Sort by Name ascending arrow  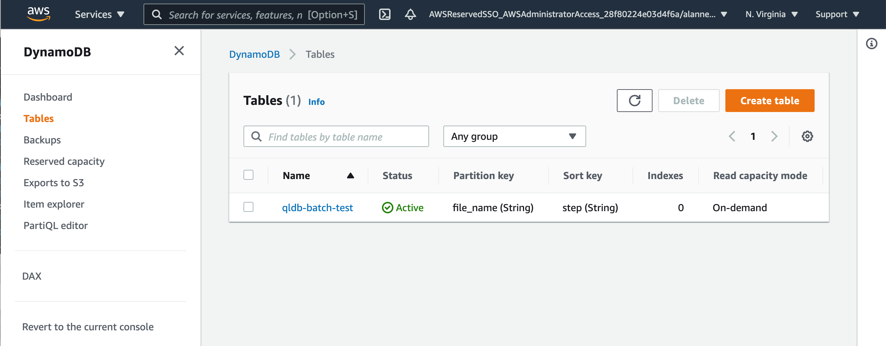click(x=351, y=175)
